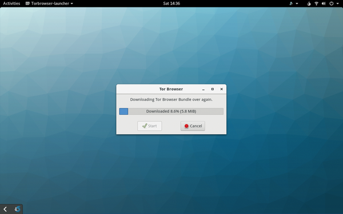Click the green checkmark icon on Start
The image size is (343, 214).
(145, 126)
